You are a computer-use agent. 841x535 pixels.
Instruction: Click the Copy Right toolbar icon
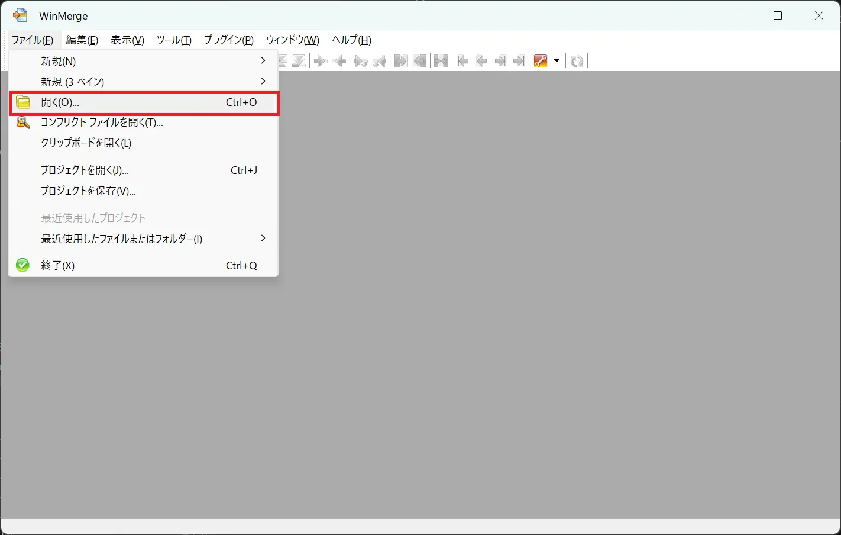tap(321, 61)
